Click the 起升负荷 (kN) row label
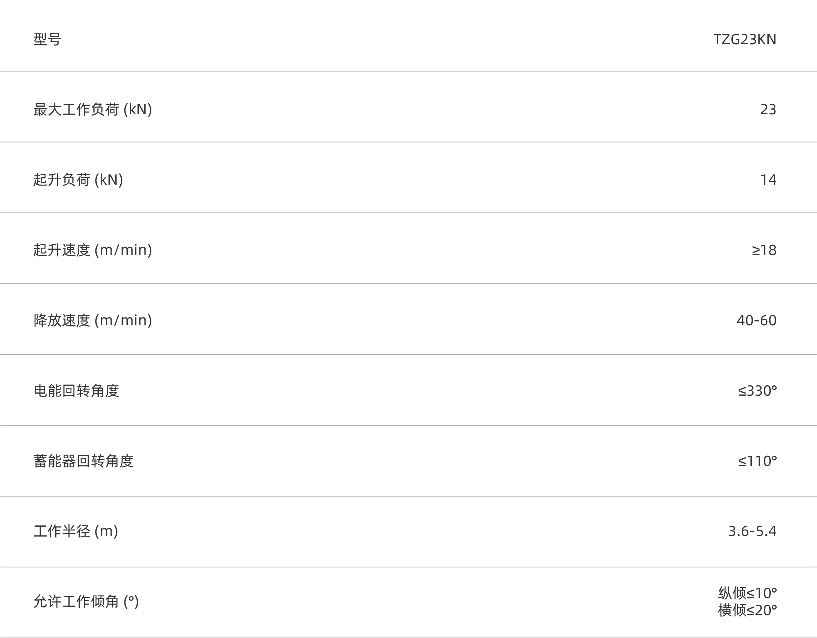This screenshot has height=638, width=817. (78, 180)
